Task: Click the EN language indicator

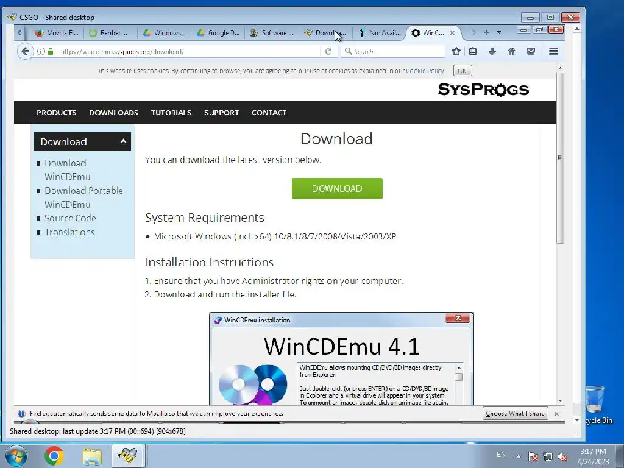Action: [501, 455]
